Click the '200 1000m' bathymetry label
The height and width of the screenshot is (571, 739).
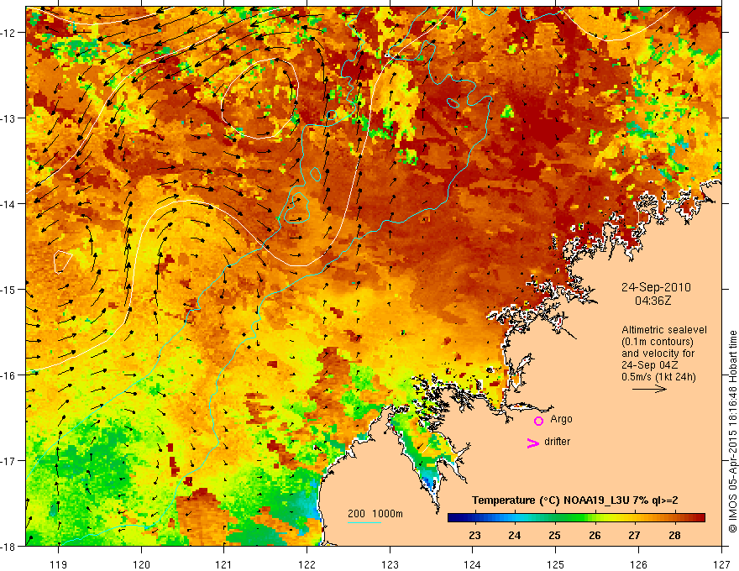[375, 514]
